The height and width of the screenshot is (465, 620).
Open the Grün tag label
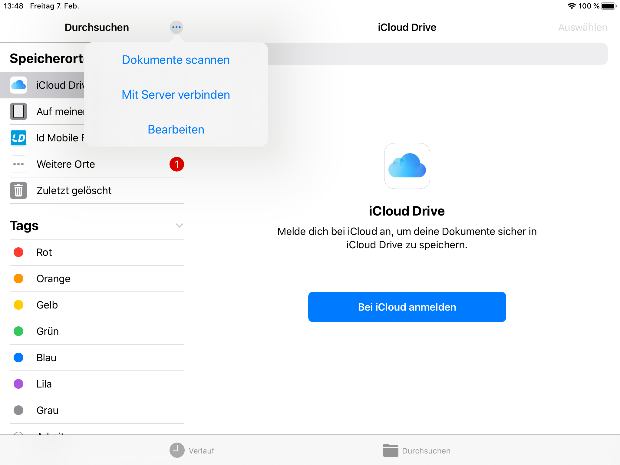[x=48, y=331]
